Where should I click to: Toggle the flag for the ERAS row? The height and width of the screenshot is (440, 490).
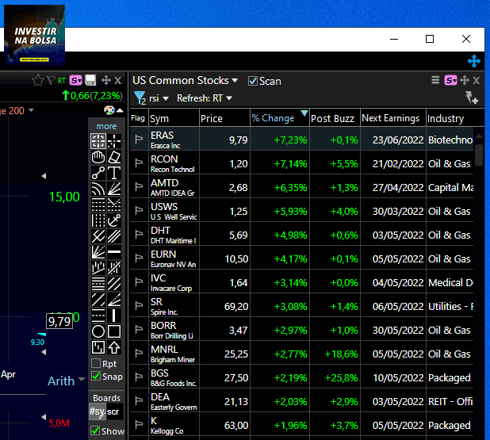pyautogui.click(x=139, y=139)
